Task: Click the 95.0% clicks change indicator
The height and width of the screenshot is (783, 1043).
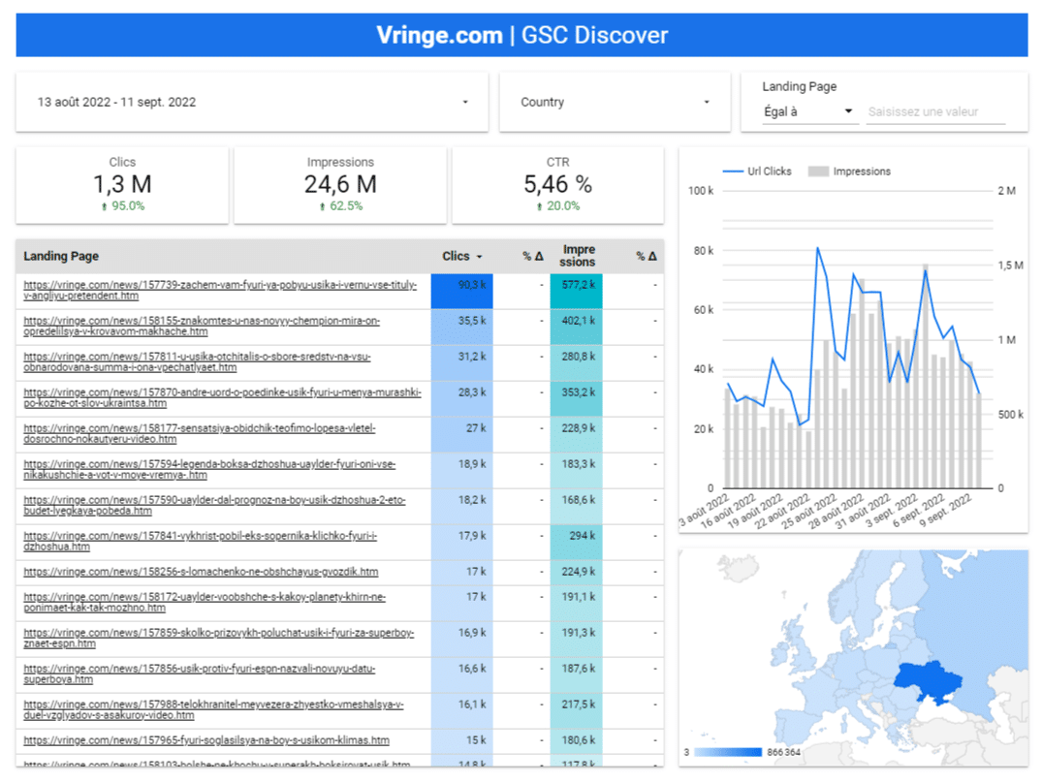Action: pos(123,206)
